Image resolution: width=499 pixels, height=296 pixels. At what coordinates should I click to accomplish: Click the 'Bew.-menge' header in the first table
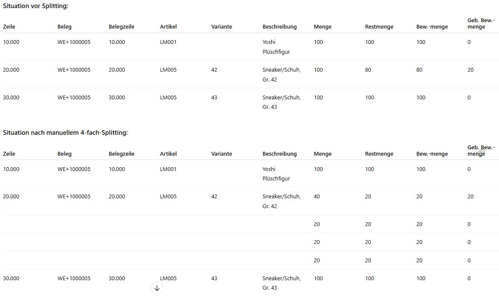432,27
